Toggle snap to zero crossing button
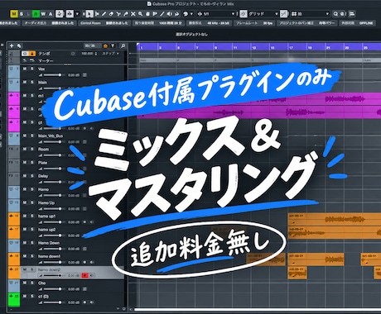This screenshot has height=314, width=381. click(283, 14)
